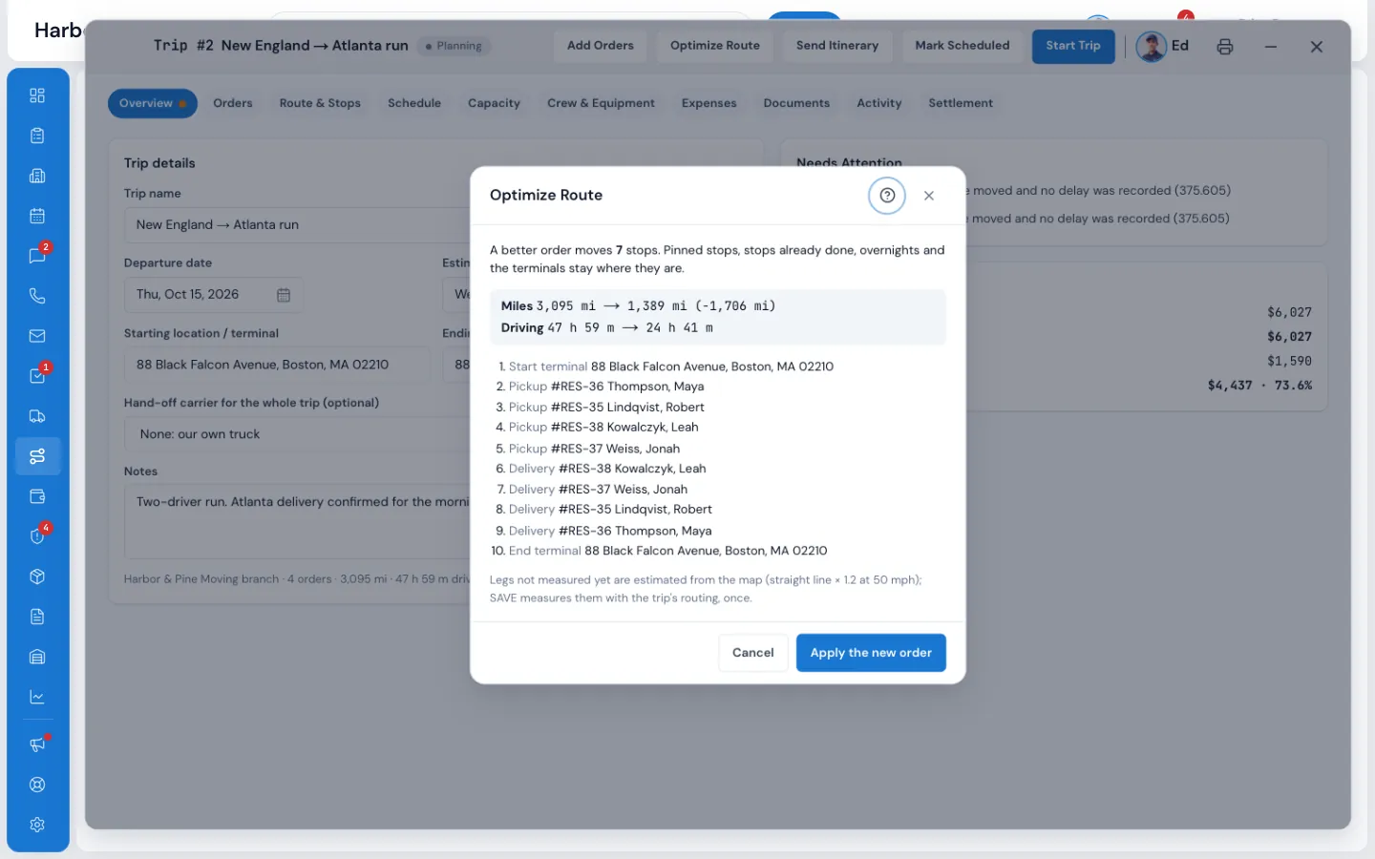Switch to the Orders tab
Screen dimensions: 1375x859
click(x=233, y=103)
